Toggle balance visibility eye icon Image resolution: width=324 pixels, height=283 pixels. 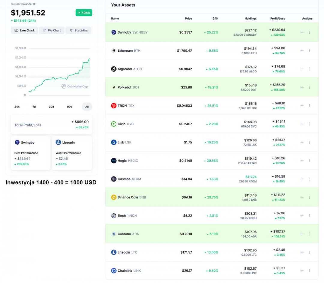[x=34, y=4]
